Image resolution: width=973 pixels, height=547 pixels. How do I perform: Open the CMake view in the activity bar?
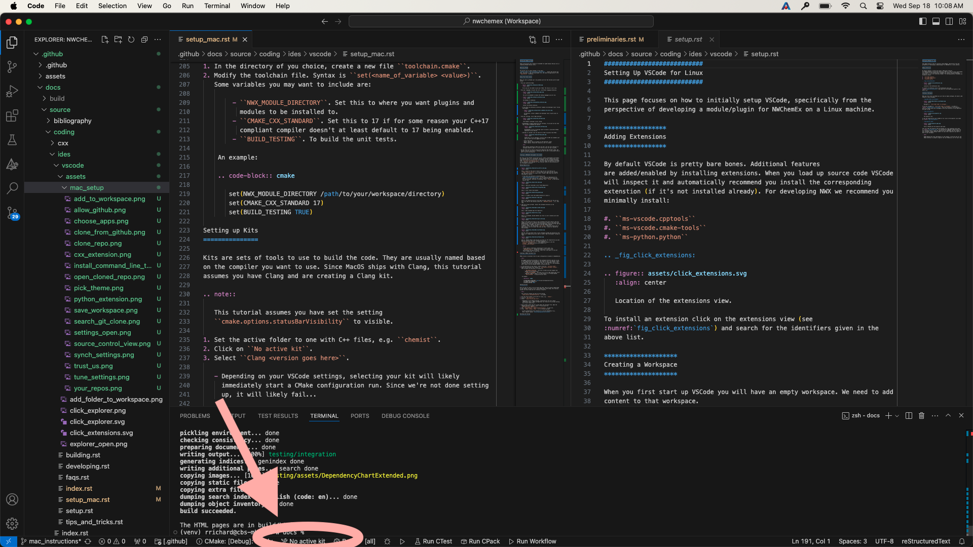coord(12,164)
